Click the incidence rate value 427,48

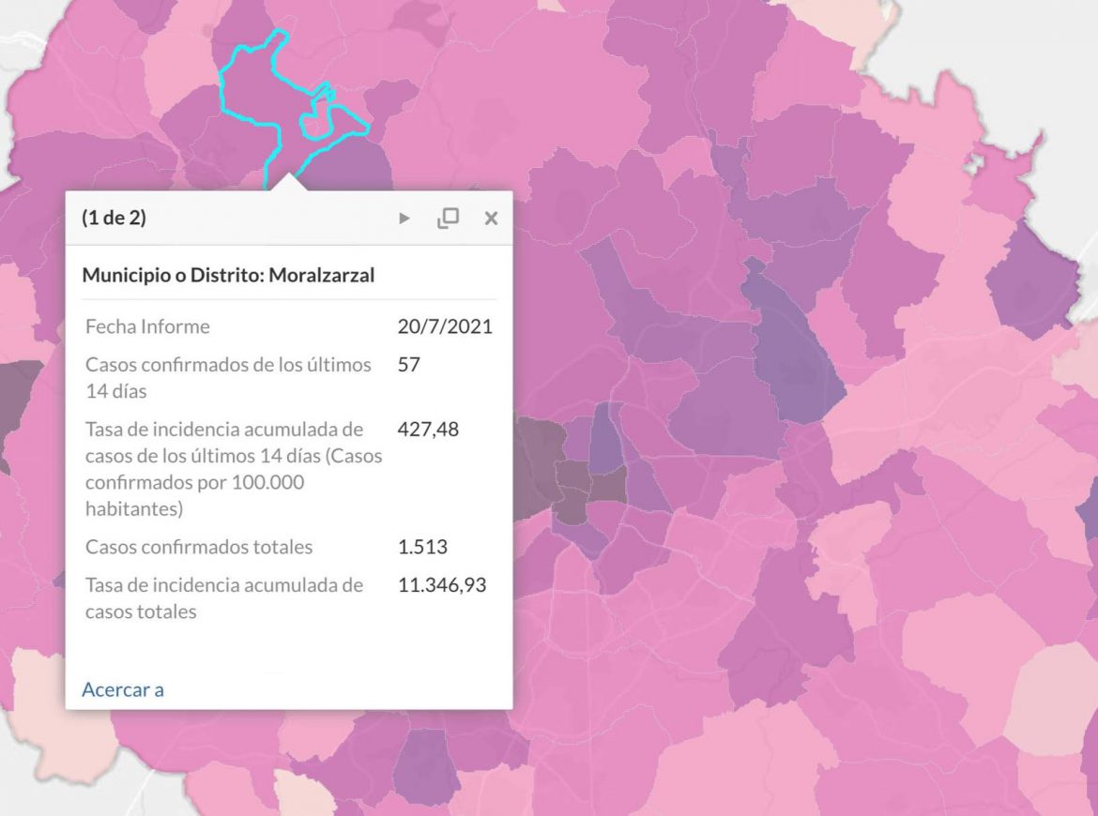[428, 429]
